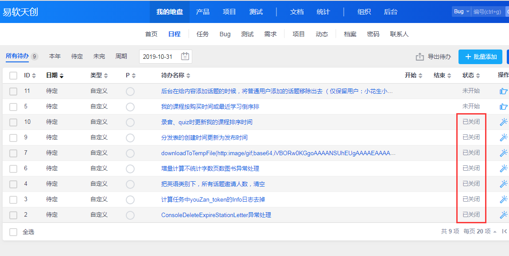Image resolution: width=509 pixels, height=256 pixels.
Task: Open the Bug search type dropdown
Action: (x=461, y=11)
